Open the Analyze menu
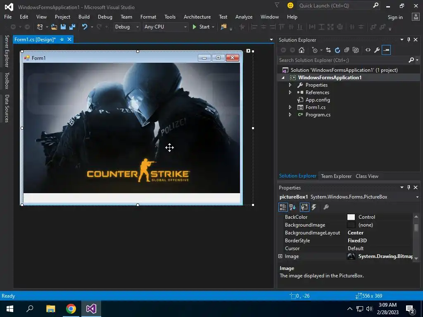The image size is (423, 317). [244, 17]
